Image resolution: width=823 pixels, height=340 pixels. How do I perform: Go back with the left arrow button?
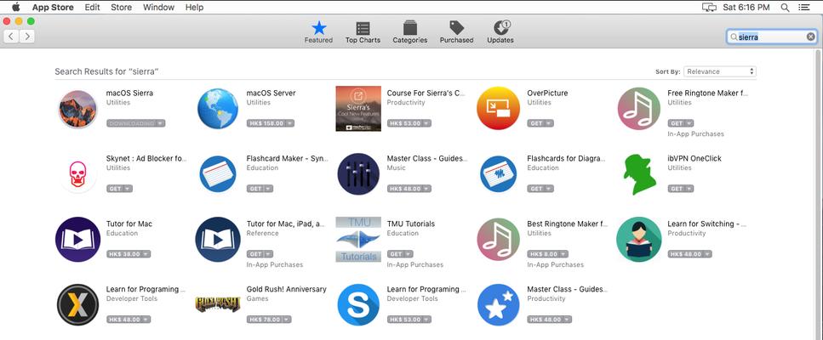coord(12,37)
